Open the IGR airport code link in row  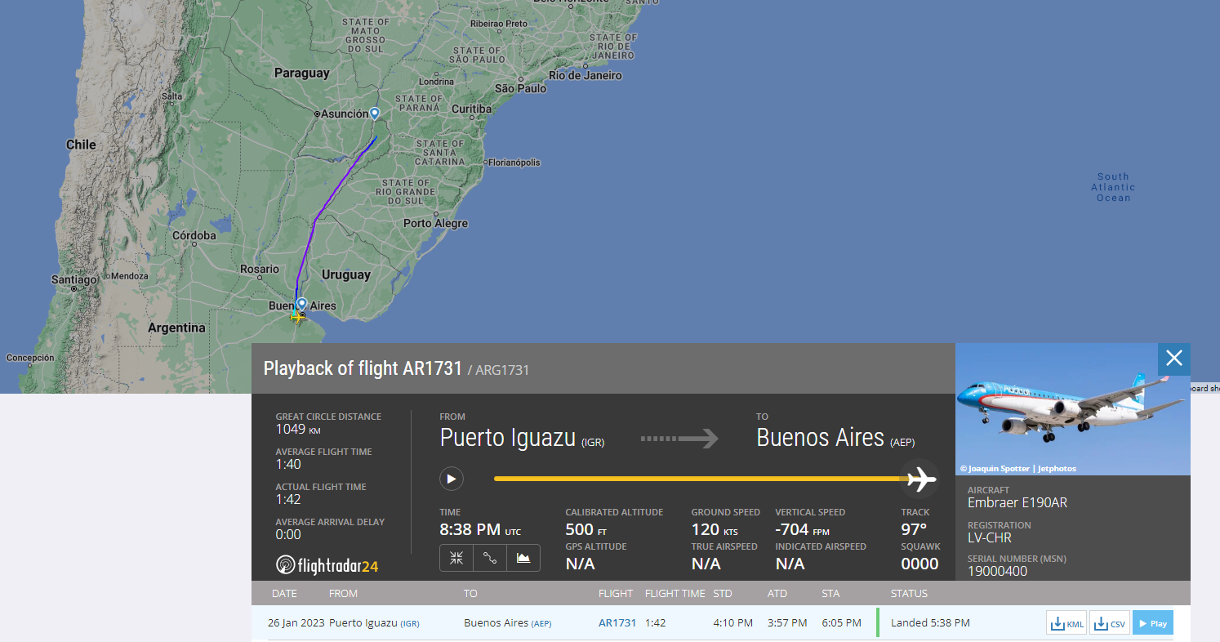[409, 623]
